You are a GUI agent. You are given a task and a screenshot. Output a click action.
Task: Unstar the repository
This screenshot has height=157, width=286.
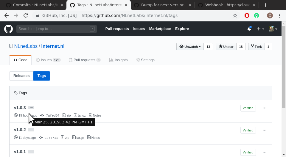[226, 47]
